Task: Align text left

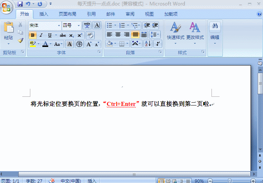Action: (110, 35)
